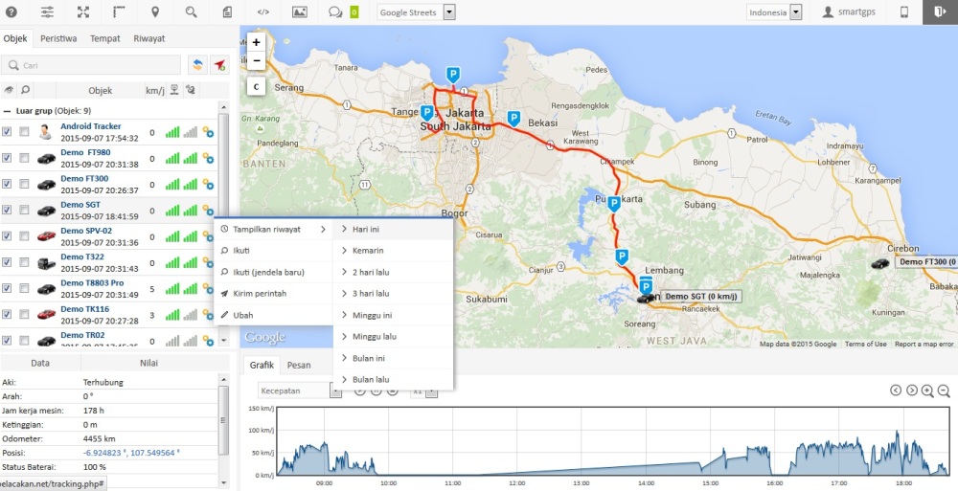Screen dimensions: 958x491
Task: Open the chat bubble icon
Action: [334, 12]
